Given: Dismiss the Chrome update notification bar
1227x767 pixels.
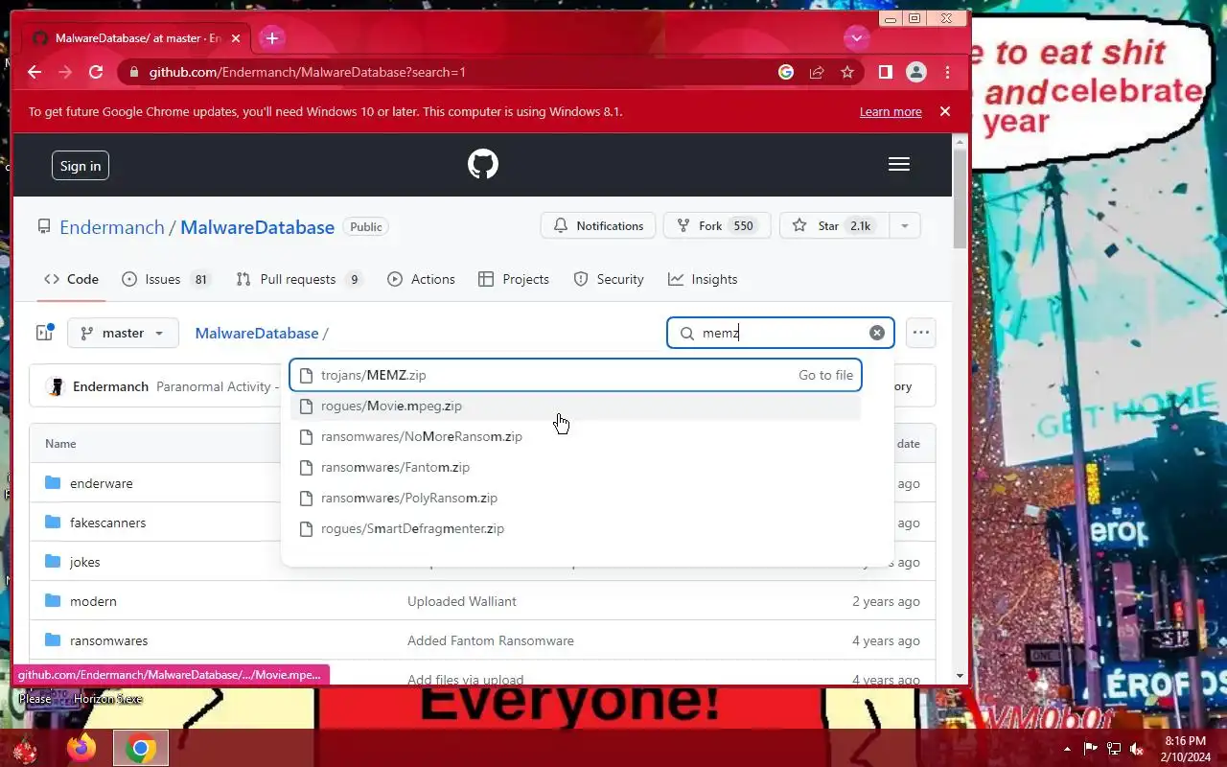Looking at the screenshot, I should [944, 111].
